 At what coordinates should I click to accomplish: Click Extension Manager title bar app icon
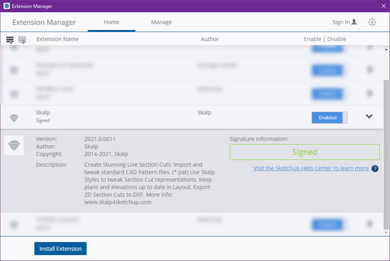pyautogui.click(x=6, y=6)
